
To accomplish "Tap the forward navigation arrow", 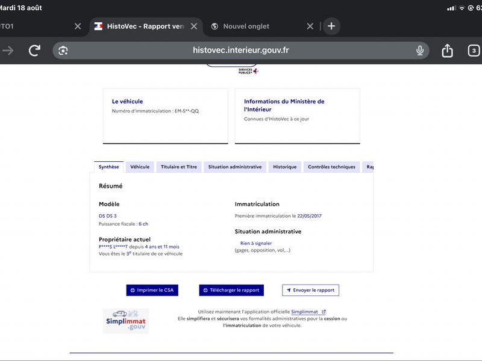I will (8, 51).
